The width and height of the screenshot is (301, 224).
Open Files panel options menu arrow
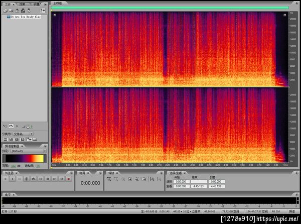pyautogui.click(x=45, y=4)
